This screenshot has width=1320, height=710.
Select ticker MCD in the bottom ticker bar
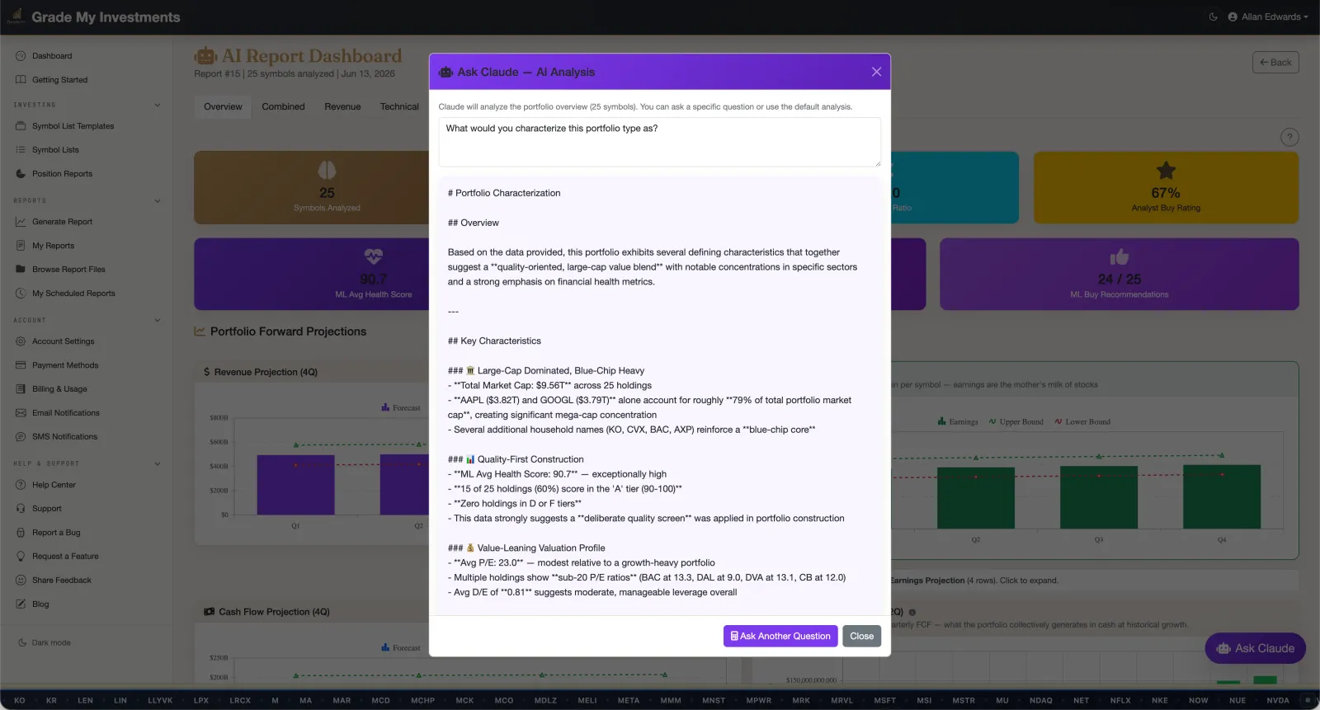coord(380,701)
